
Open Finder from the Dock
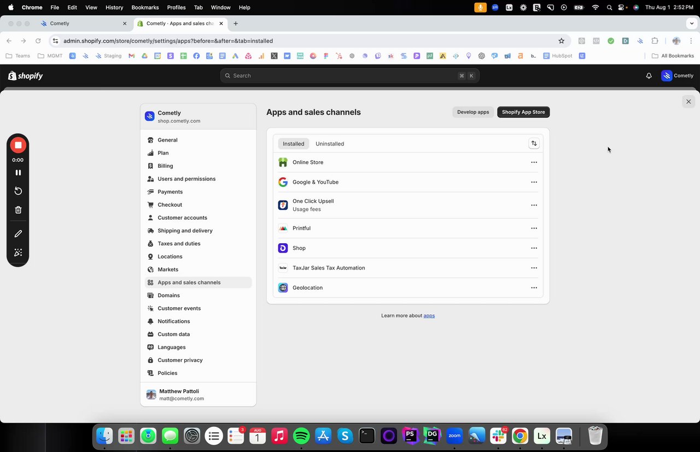pos(104,436)
